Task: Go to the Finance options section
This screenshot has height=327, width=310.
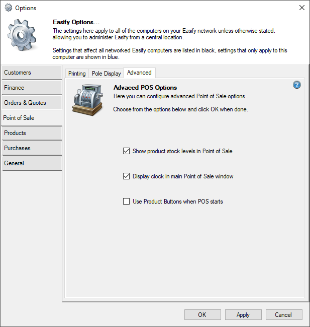Action: pyautogui.click(x=32, y=88)
